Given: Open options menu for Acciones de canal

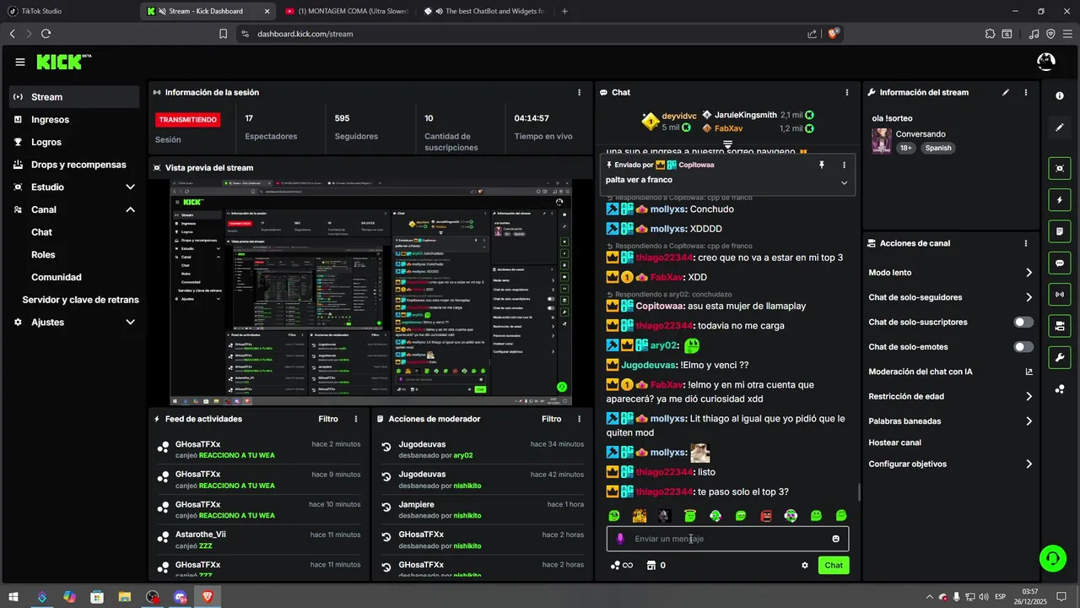Looking at the screenshot, I should (1026, 243).
